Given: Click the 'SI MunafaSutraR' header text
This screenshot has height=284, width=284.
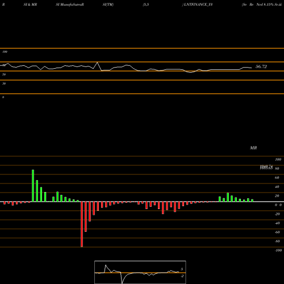Looking at the screenshot, I should (70, 5).
